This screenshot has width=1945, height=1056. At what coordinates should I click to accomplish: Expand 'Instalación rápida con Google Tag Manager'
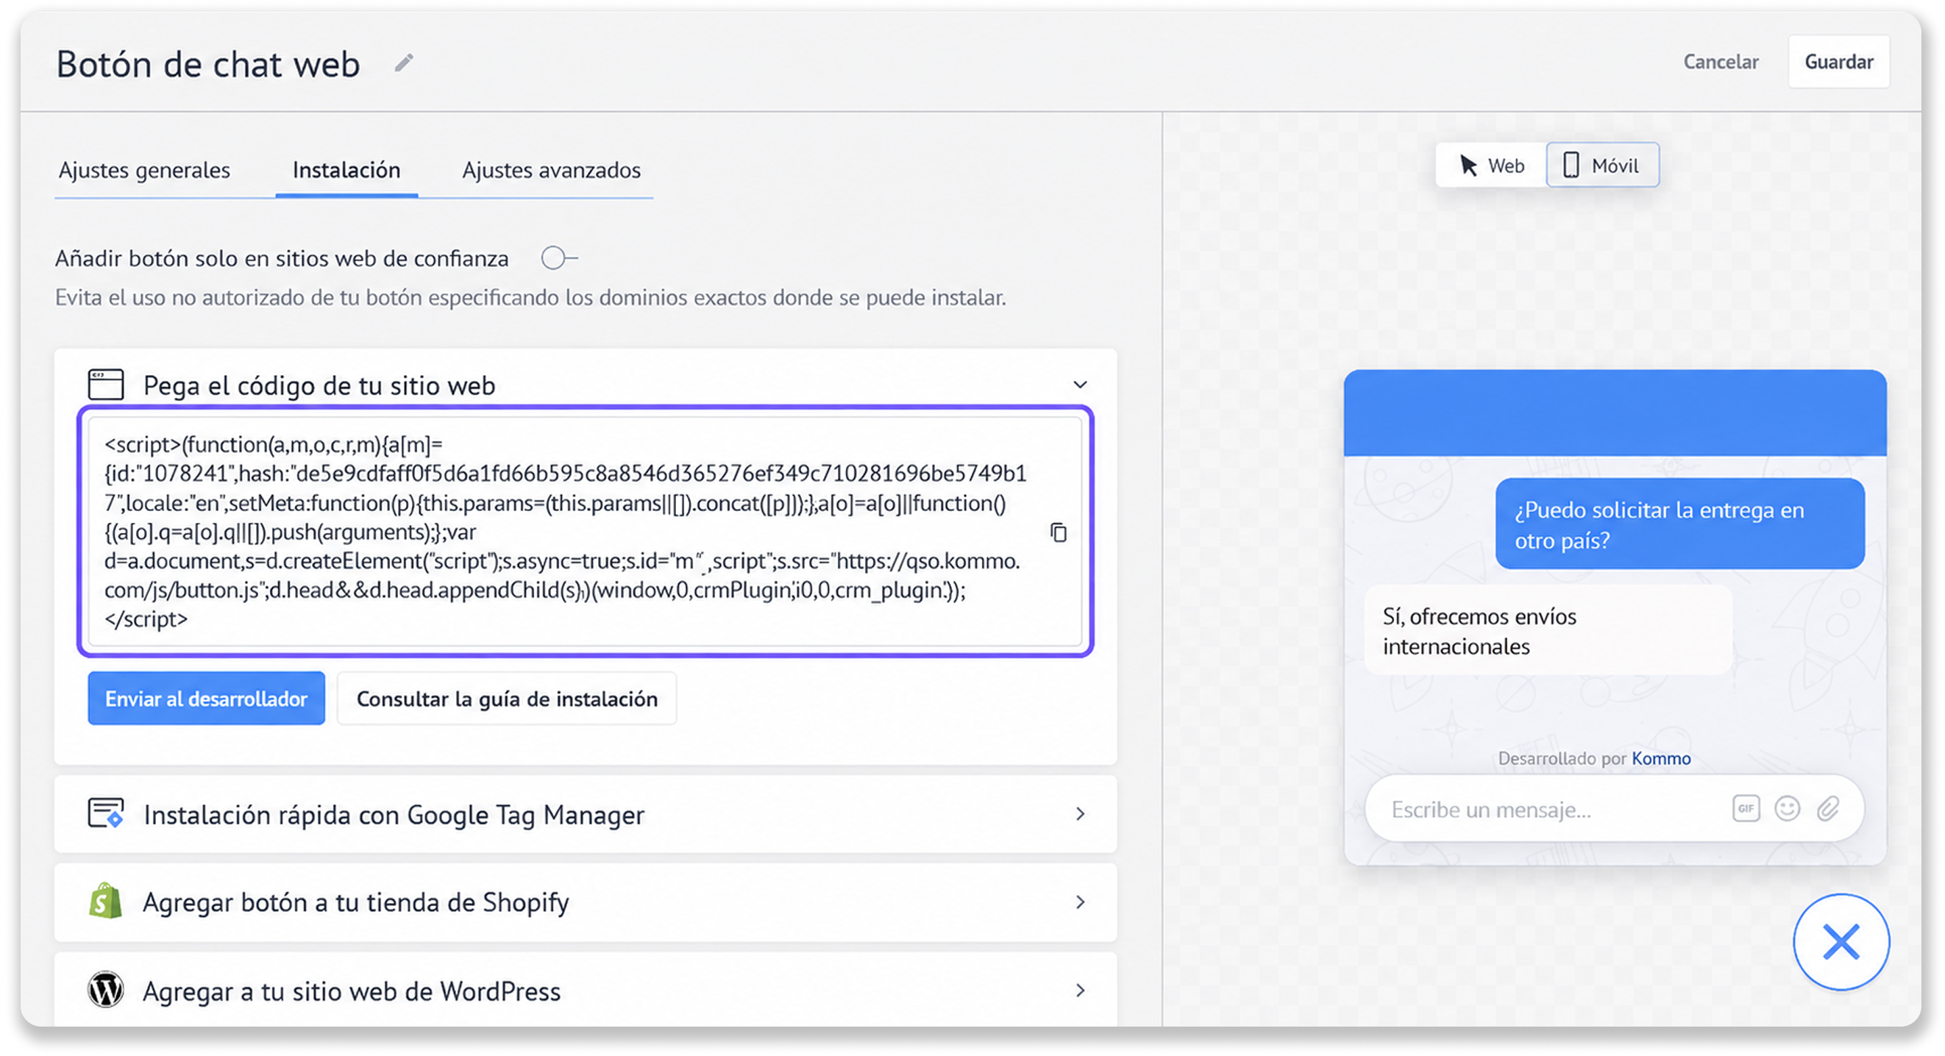1081,814
